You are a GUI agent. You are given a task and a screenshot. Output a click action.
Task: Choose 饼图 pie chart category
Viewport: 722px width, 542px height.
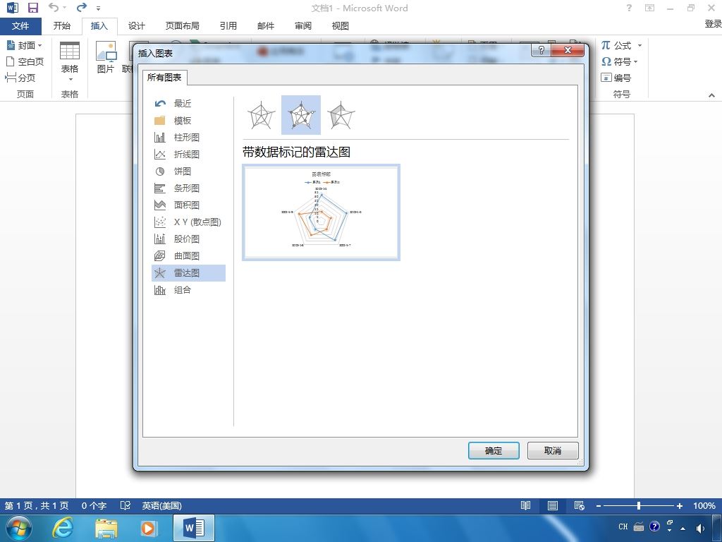189,171
